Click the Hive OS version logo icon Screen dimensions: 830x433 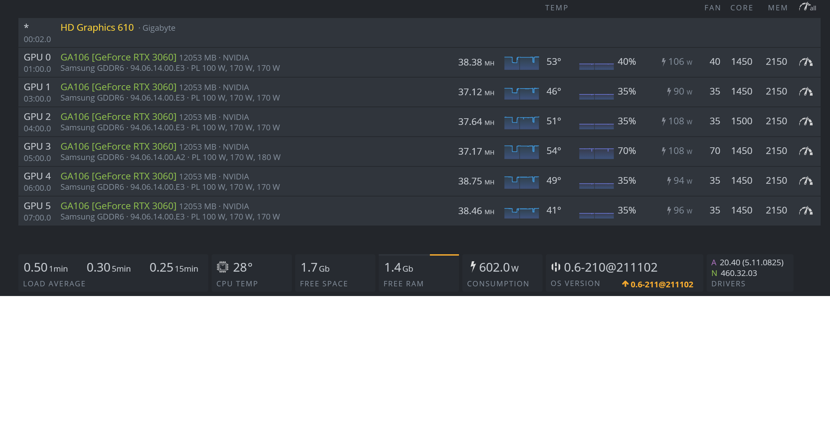pyautogui.click(x=556, y=267)
